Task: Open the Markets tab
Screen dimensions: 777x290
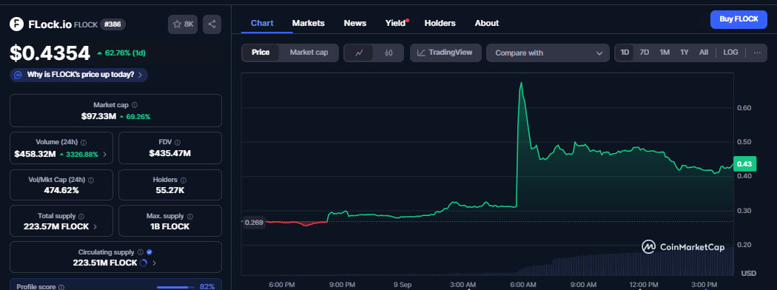Action: point(309,23)
